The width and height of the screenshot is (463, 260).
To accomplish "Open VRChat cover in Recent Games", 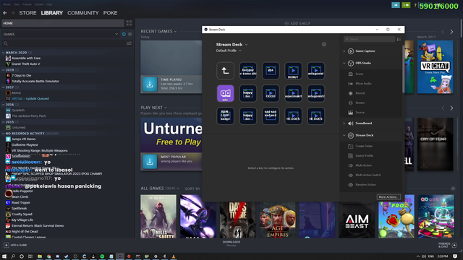I will click(435, 67).
